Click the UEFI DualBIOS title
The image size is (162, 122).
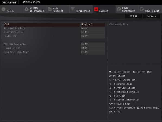pos(31,2)
